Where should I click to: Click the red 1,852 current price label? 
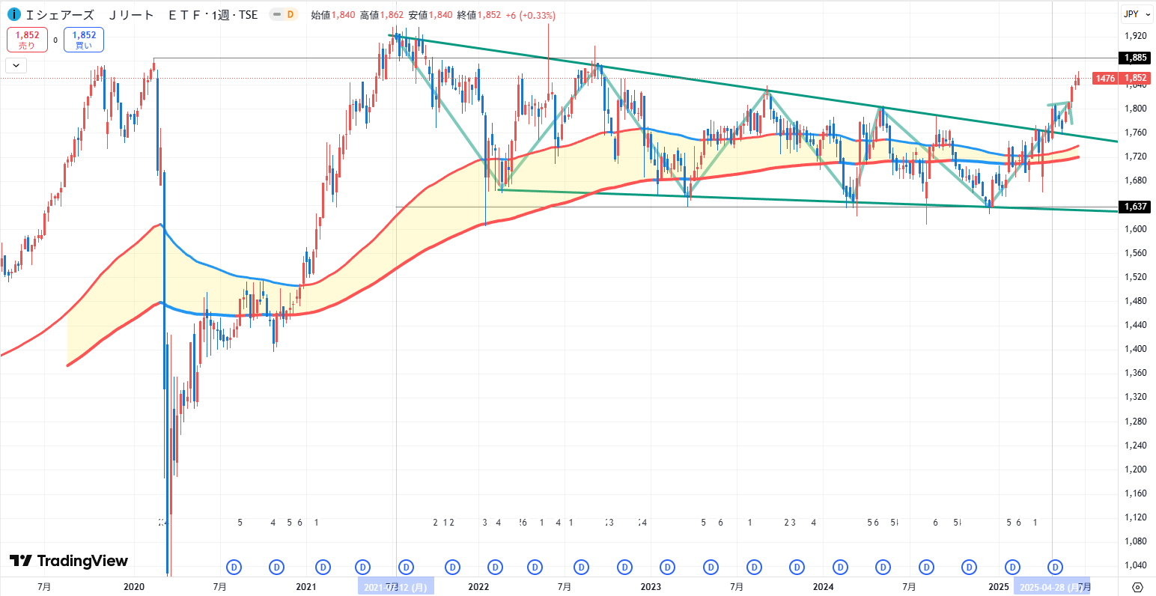pos(1135,78)
